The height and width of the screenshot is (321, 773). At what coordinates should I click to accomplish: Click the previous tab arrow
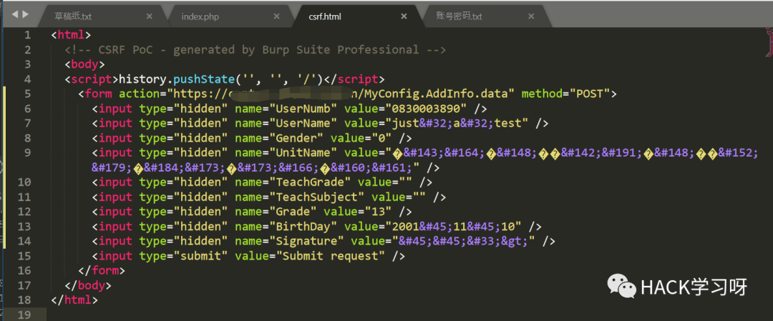14,14
